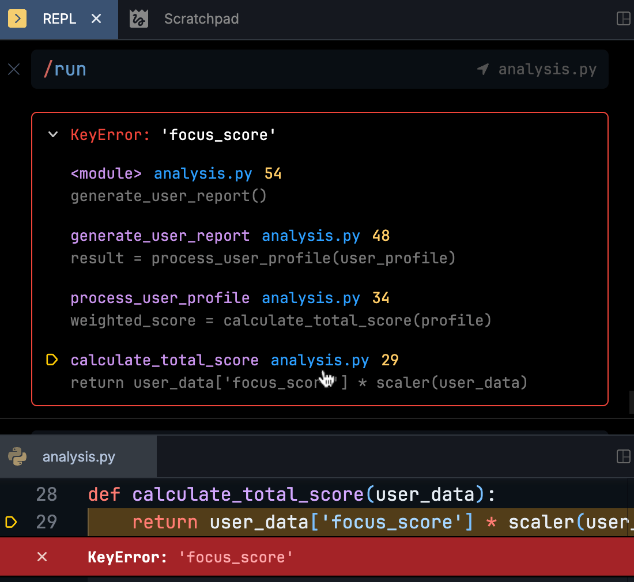634x582 pixels.
Task: Select the generate_user_report stack frame
Action: pos(160,236)
